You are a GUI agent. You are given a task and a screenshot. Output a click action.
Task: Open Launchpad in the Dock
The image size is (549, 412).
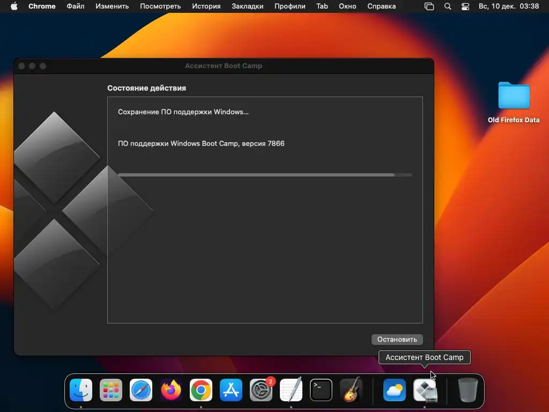pyautogui.click(x=111, y=390)
